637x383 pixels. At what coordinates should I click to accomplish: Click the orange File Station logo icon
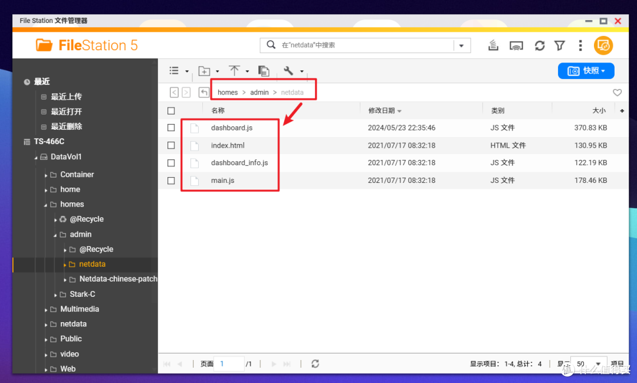click(x=44, y=45)
